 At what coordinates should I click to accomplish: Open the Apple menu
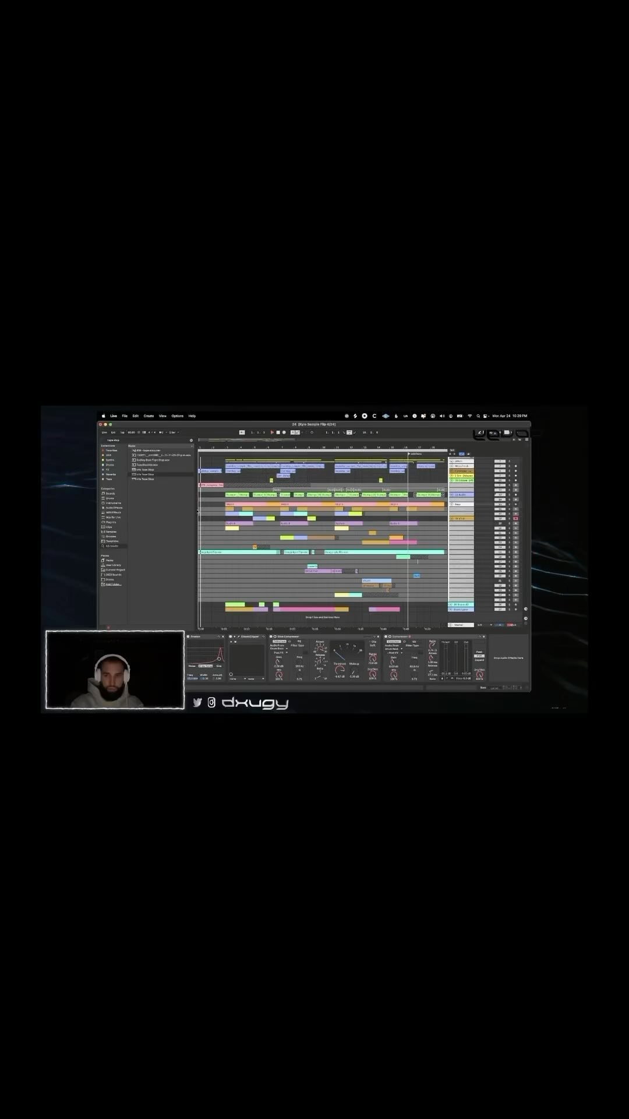tap(104, 416)
